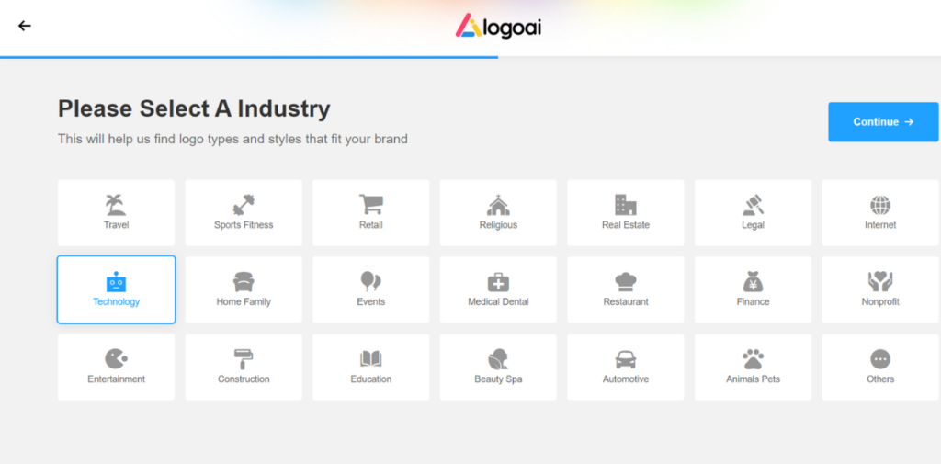Pick the Internet globe icon
This screenshot has width=941, height=464.
pos(880,205)
